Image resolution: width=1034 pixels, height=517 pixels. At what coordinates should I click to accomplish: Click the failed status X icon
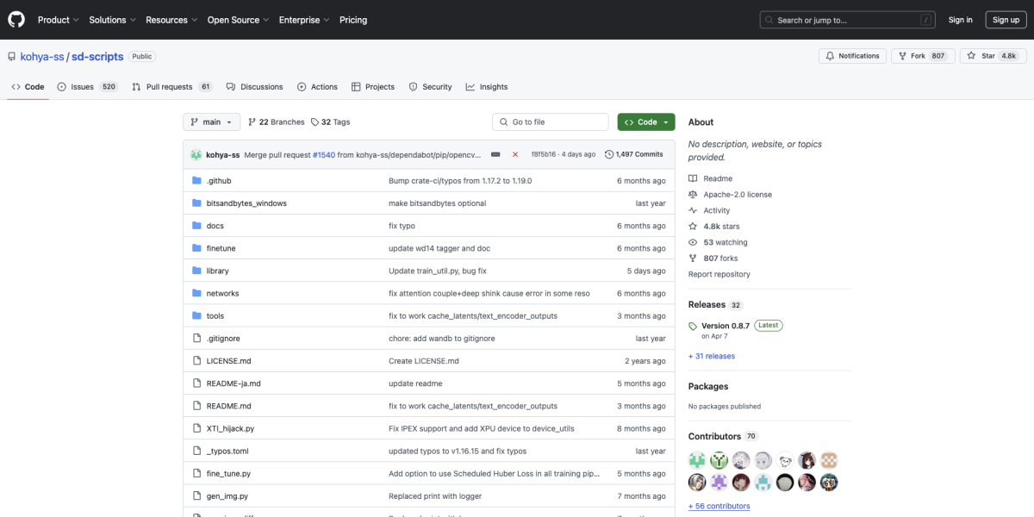(x=515, y=154)
